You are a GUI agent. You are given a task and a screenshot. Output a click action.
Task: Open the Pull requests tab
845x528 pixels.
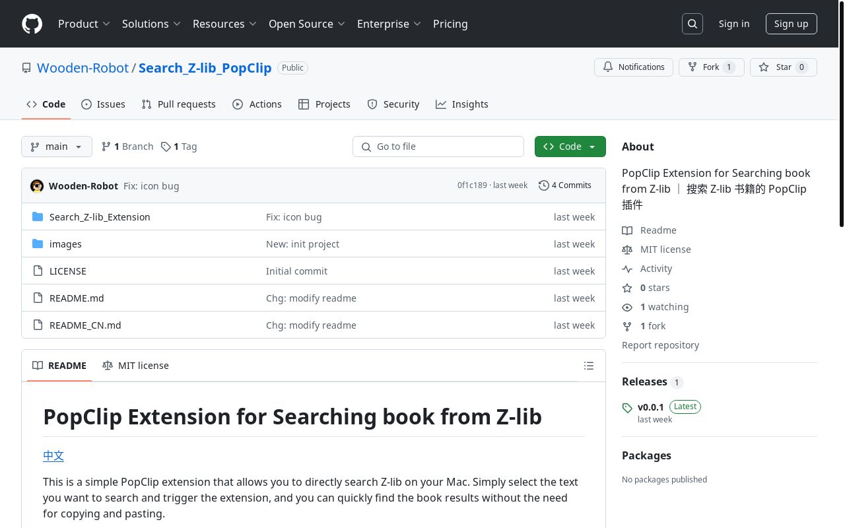[x=178, y=104]
